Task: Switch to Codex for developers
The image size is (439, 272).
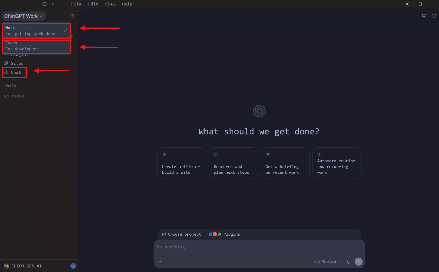Action: pos(36,46)
